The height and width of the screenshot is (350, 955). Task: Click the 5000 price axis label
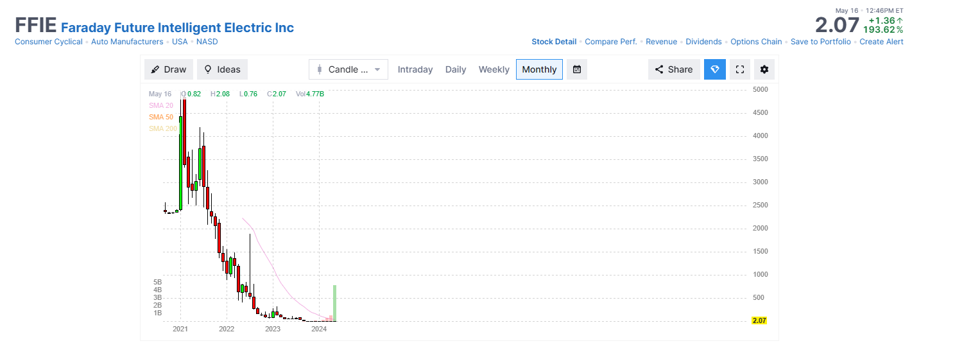click(x=761, y=89)
